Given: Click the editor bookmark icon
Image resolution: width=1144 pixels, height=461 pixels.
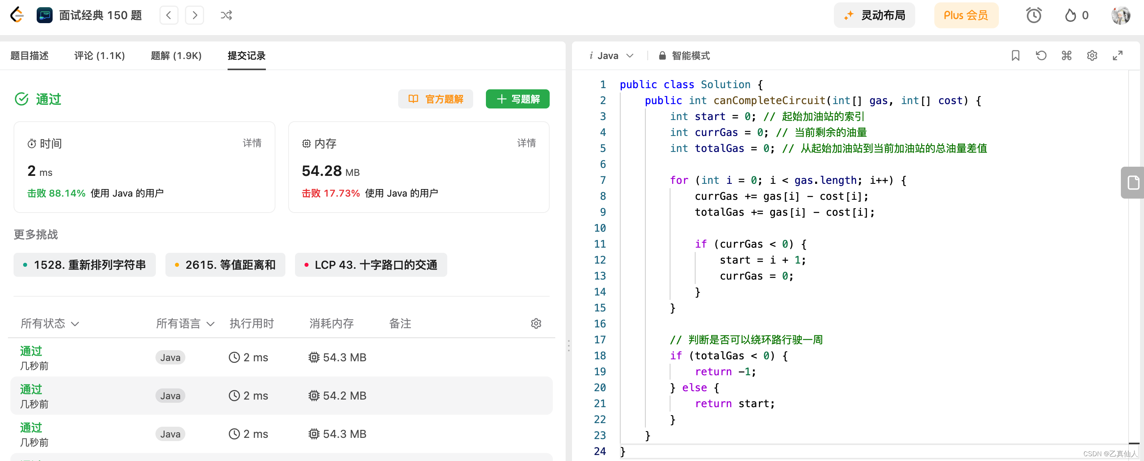Looking at the screenshot, I should [x=1015, y=55].
